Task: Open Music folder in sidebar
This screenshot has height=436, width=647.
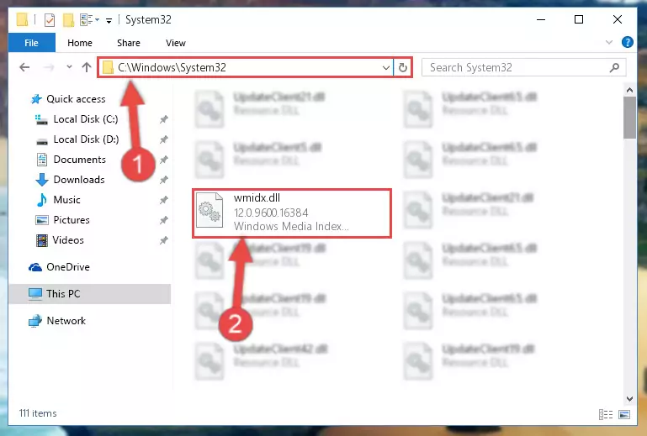Action: (x=66, y=200)
